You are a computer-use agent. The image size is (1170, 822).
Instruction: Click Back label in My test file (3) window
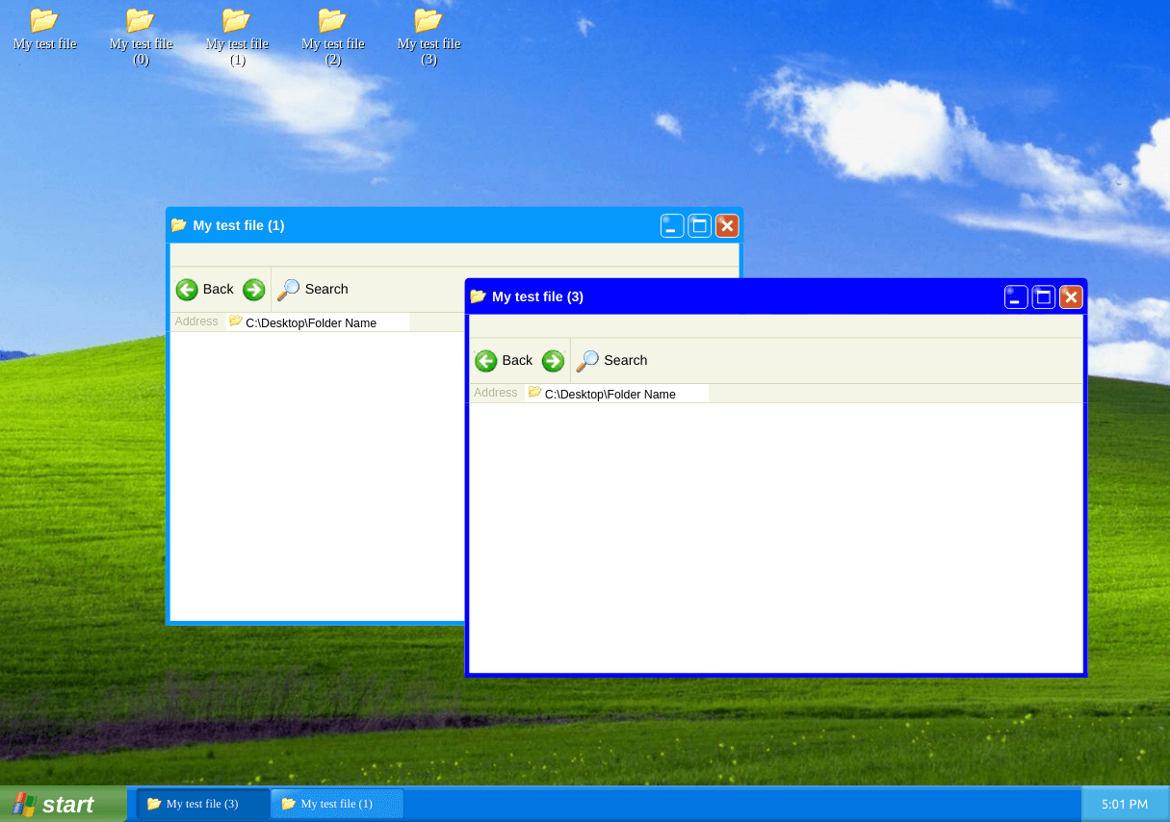click(517, 360)
